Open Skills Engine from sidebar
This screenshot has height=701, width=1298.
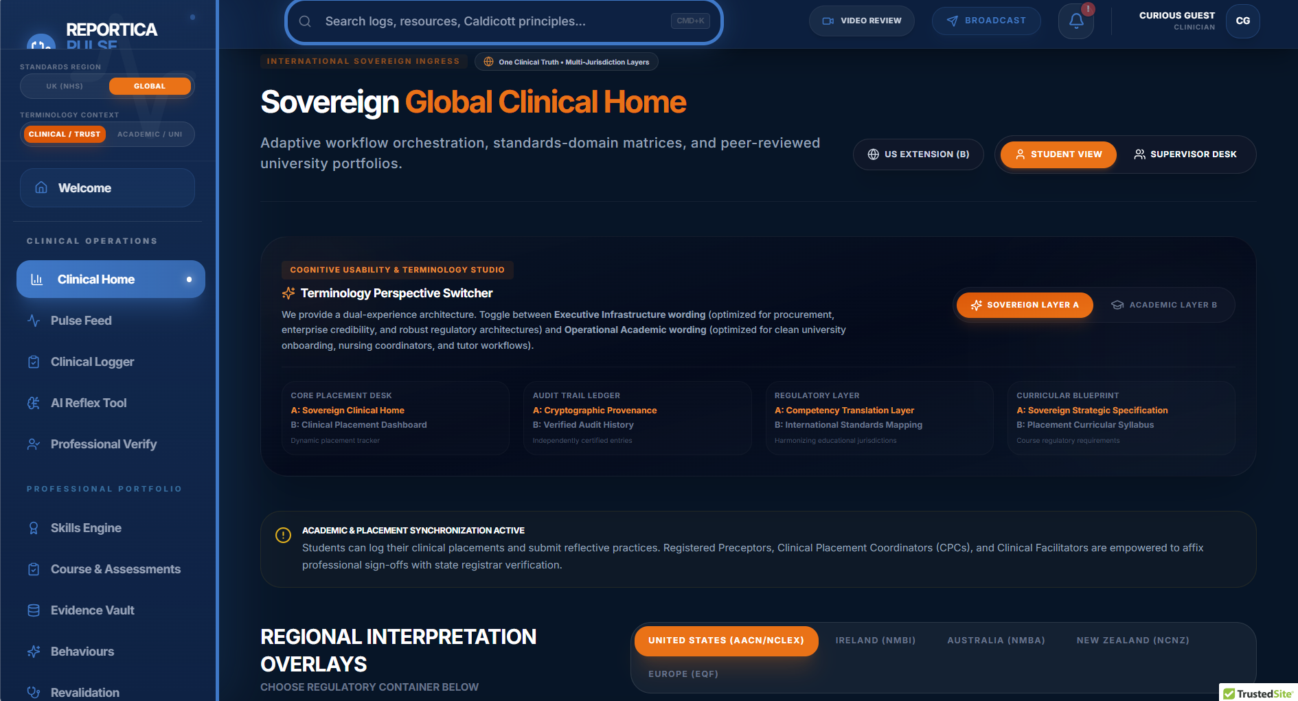(111, 528)
